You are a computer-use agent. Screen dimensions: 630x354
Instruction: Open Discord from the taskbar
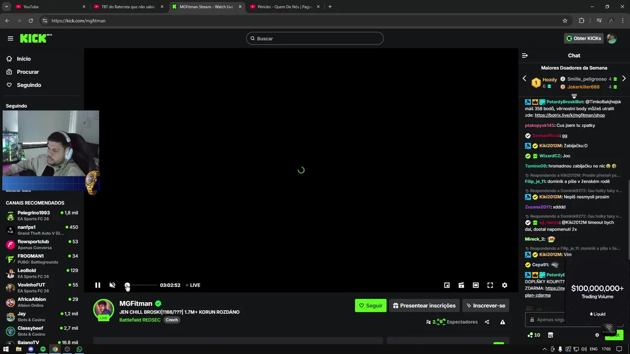pyautogui.click(x=31, y=349)
